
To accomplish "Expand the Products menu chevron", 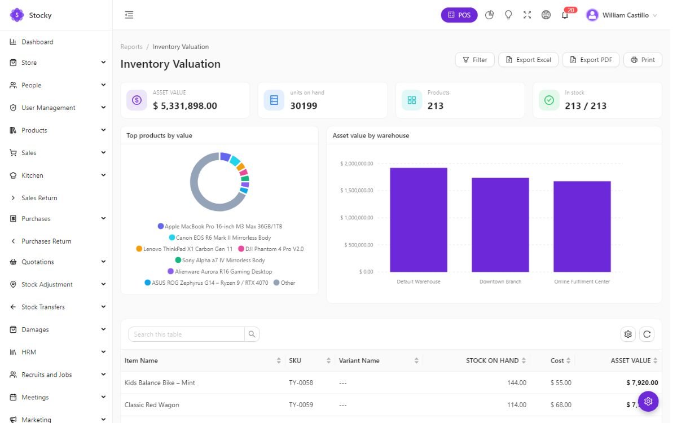I will point(103,130).
